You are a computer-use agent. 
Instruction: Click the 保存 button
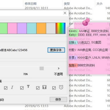[x=58, y=100]
